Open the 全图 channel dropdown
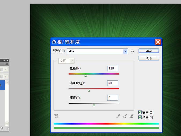Image resolution: width=181 pixels, height=136 pixels. [66, 61]
